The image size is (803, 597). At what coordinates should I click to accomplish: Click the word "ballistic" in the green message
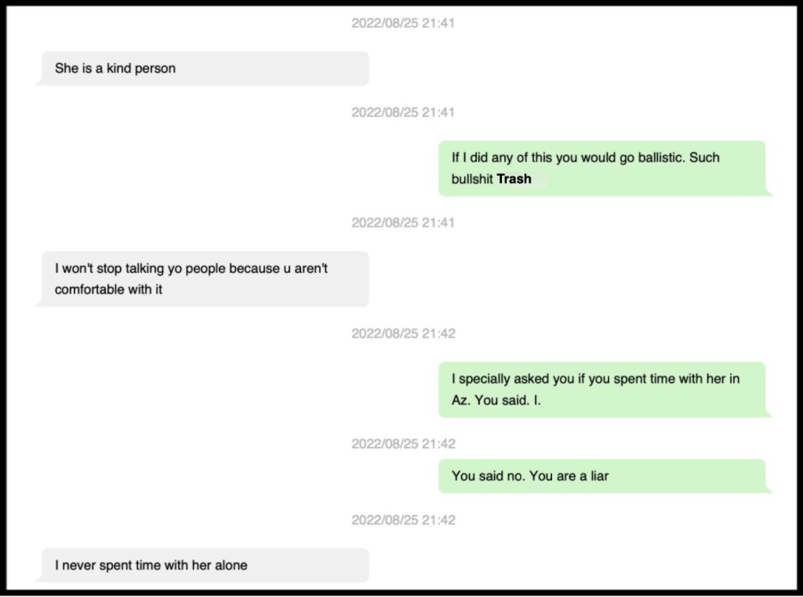tap(659, 158)
